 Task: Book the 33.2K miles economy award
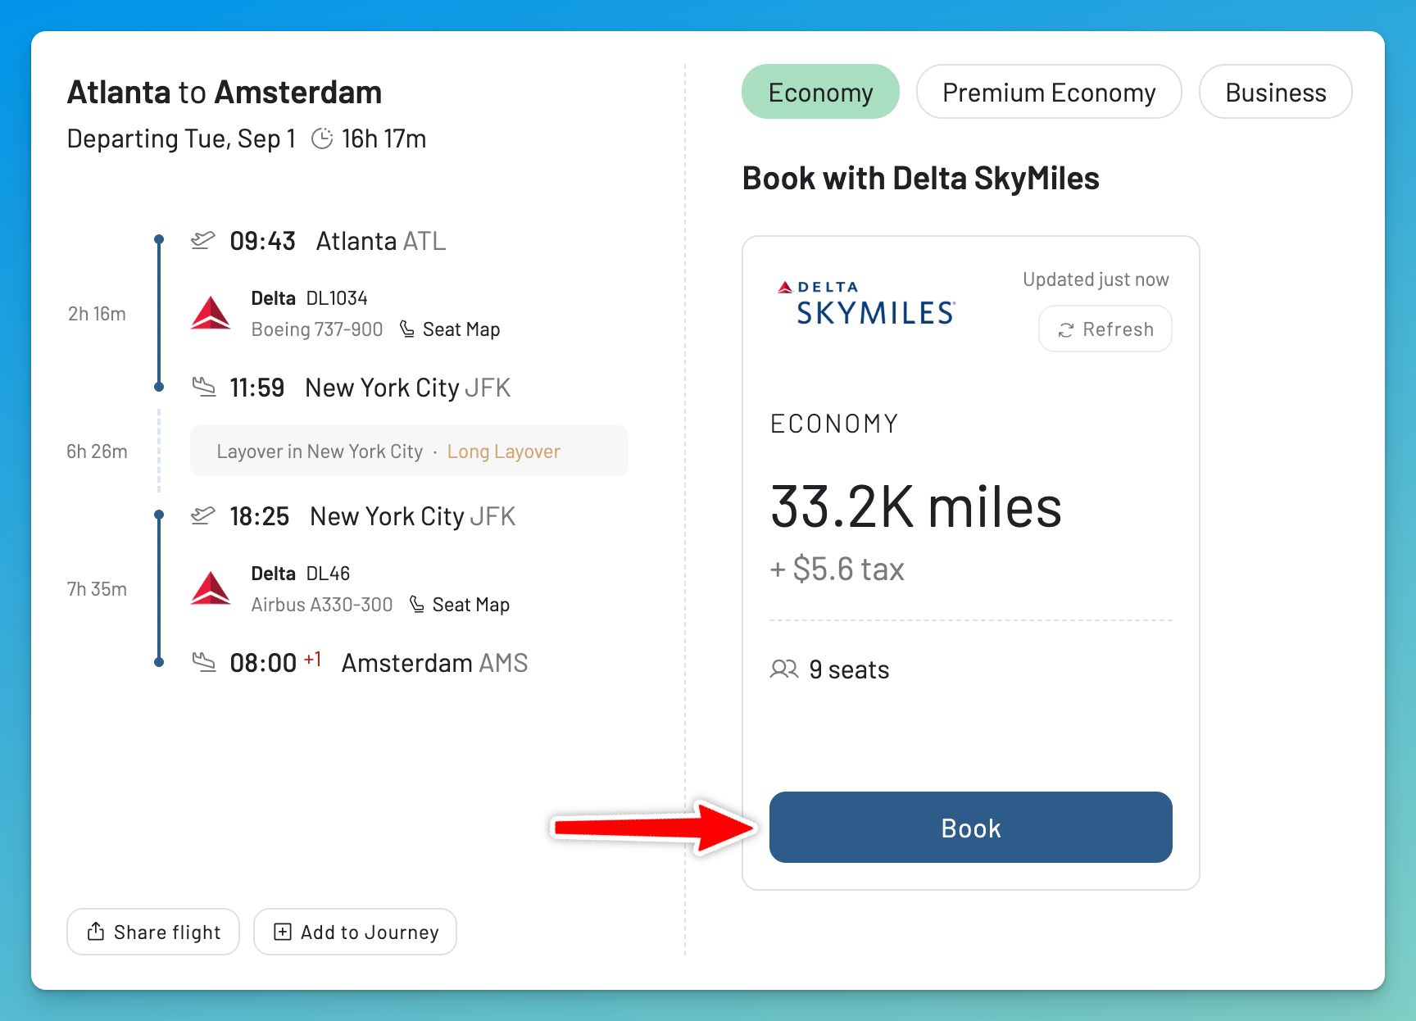tap(970, 828)
